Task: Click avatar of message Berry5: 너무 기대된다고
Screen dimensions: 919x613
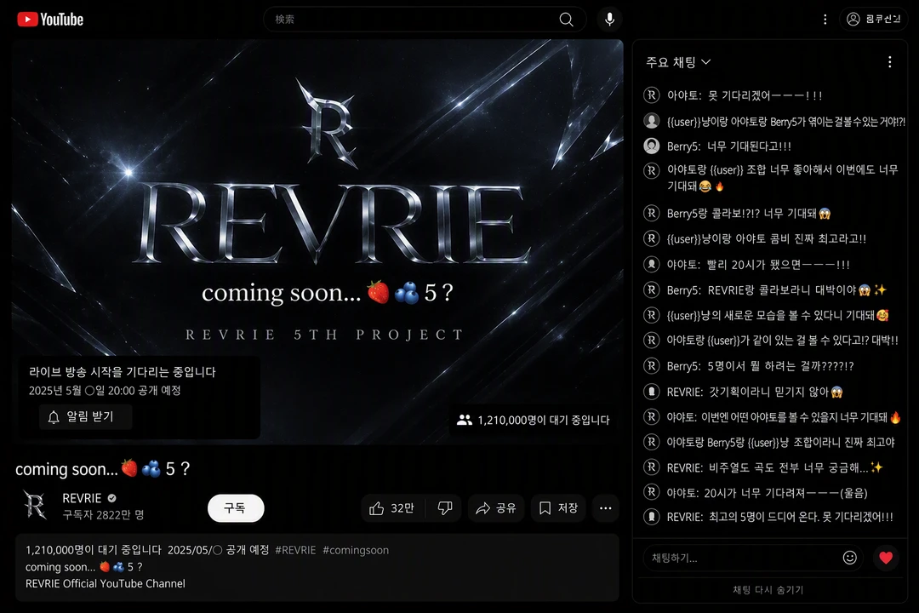Action: (x=651, y=146)
